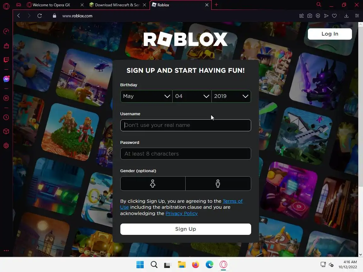Open Settings gear in sidebar
This screenshot has width=363, height=272.
pos(6,146)
